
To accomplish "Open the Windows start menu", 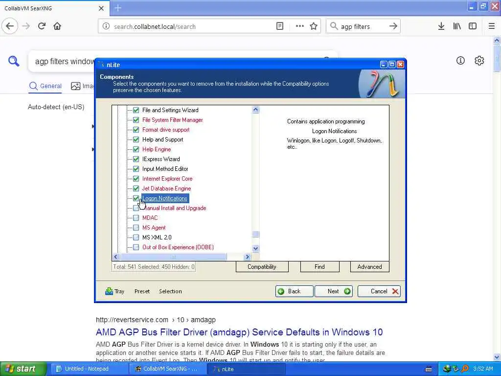I will click(x=23, y=369).
